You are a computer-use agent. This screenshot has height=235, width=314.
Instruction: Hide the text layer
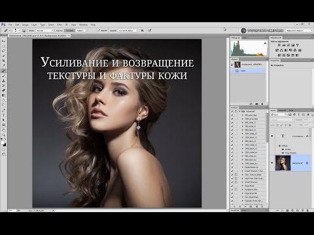click(272, 136)
